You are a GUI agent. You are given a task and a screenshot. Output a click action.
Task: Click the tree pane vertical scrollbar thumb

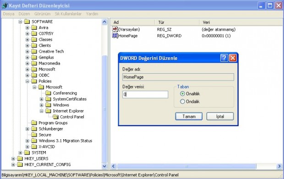(104, 109)
